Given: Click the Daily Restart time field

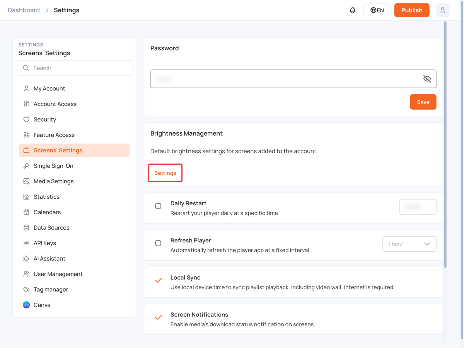Looking at the screenshot, I should tap(418, 207).
